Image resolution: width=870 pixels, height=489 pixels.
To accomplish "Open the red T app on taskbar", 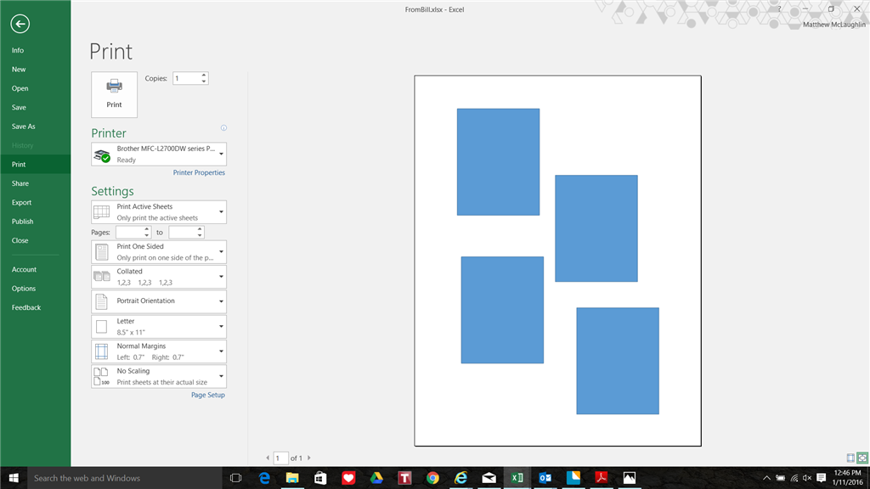I will (x=404, y=478).
